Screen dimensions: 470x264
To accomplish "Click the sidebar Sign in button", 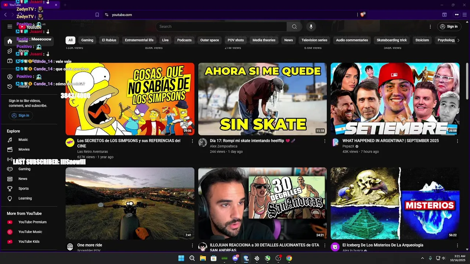I will click(x=21, y=115).
